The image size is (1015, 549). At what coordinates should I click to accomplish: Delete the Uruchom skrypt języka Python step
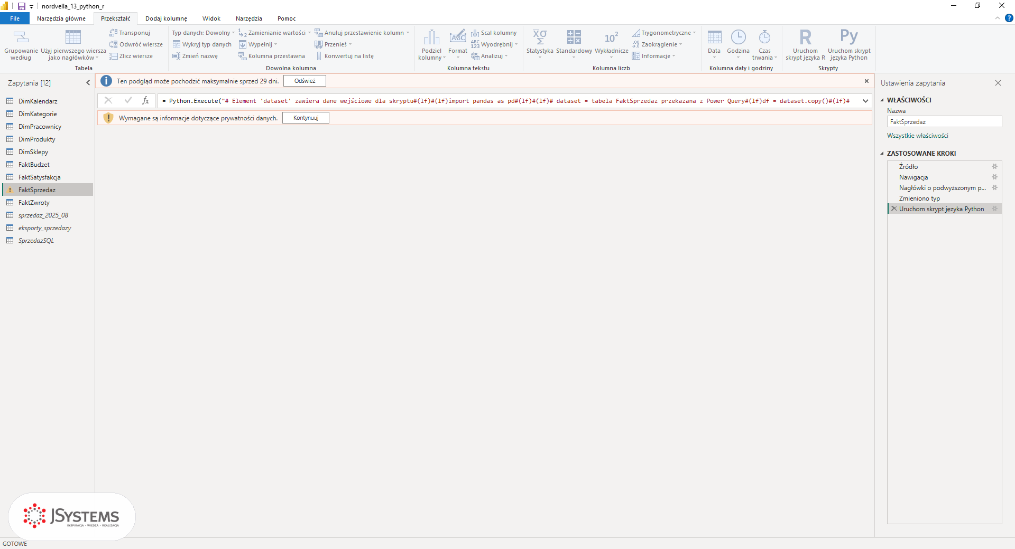(x=894, y=209)
